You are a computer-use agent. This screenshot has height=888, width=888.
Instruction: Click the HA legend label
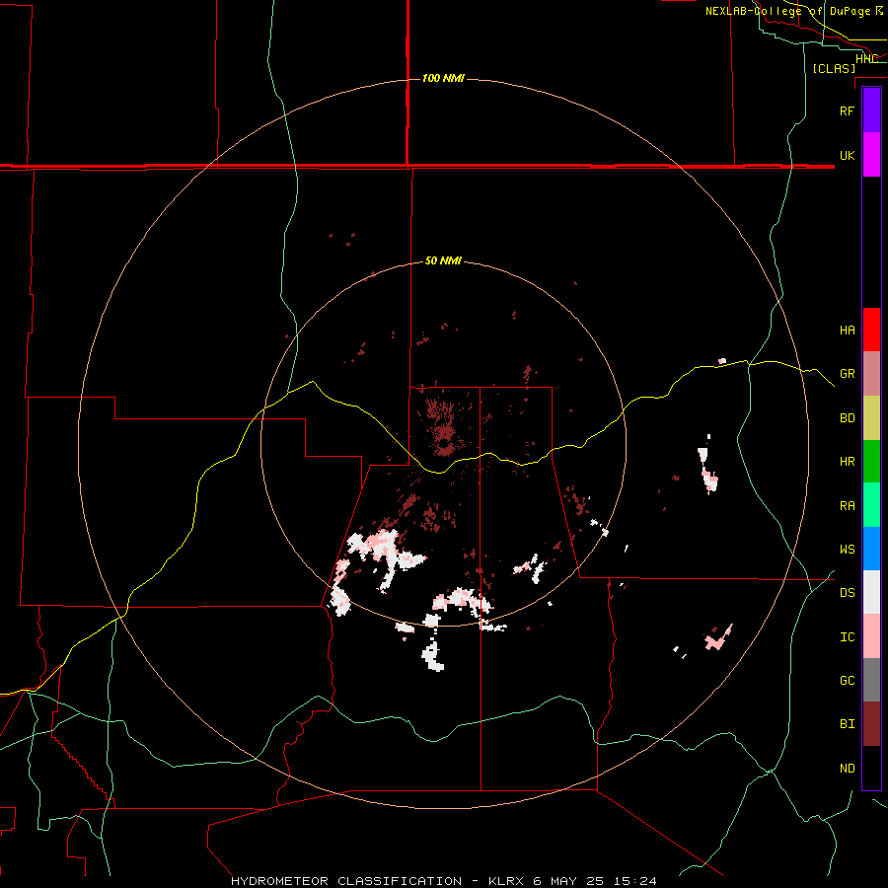click(x=847, y=330)
